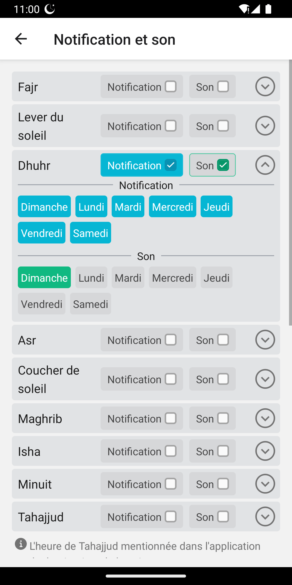
Task: Disable the Dhuhr Notification checkbox
Action: pyautogui.click(x=171, y=165)
